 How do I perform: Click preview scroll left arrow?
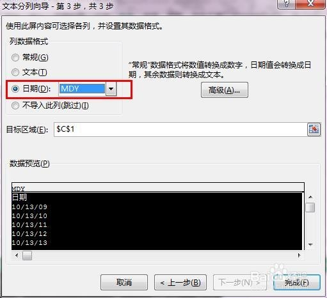pos(17,255)
